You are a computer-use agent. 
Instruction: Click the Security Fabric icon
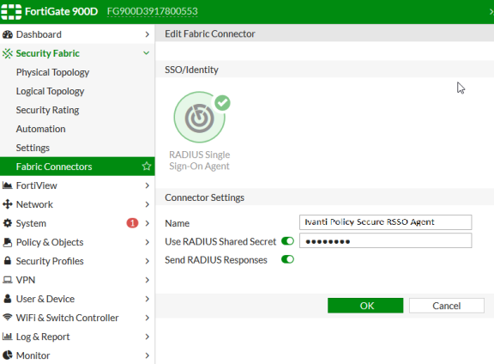tap(8, 53)
